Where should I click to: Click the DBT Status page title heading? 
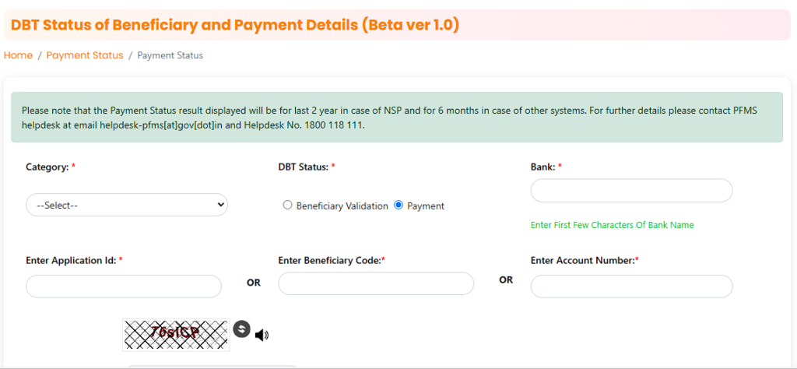point(235,24)
